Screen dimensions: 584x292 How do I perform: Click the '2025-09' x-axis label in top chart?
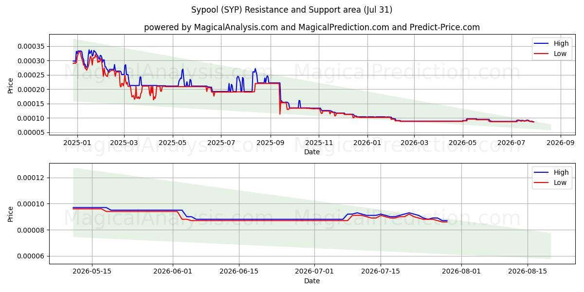click(x=271, y=143)
